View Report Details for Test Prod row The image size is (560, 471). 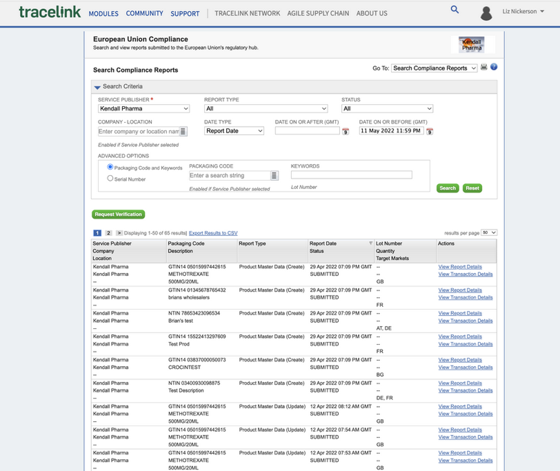460,337
